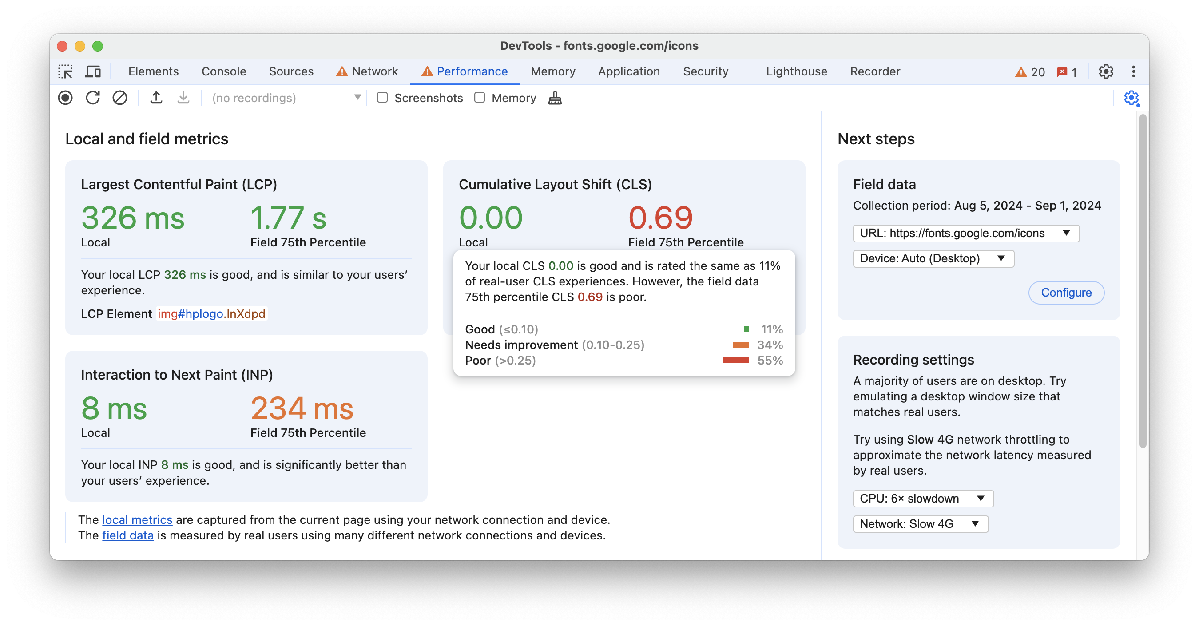The height and width of the screenshot is (626, 1199).
Task: Expand the Device Auto Desktop dropdown
Action: [933, 258]
